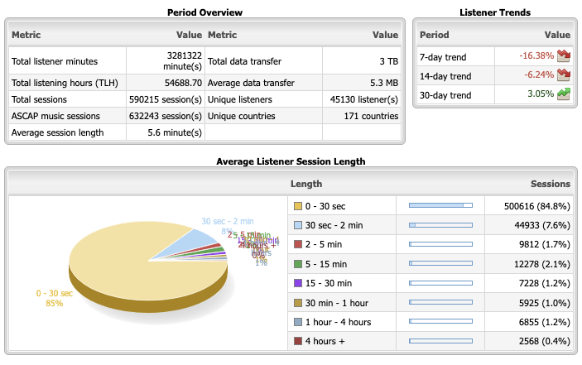Click the 'Total listener minutes' metric label
582x365 pixels.
[x=55, y=61]
